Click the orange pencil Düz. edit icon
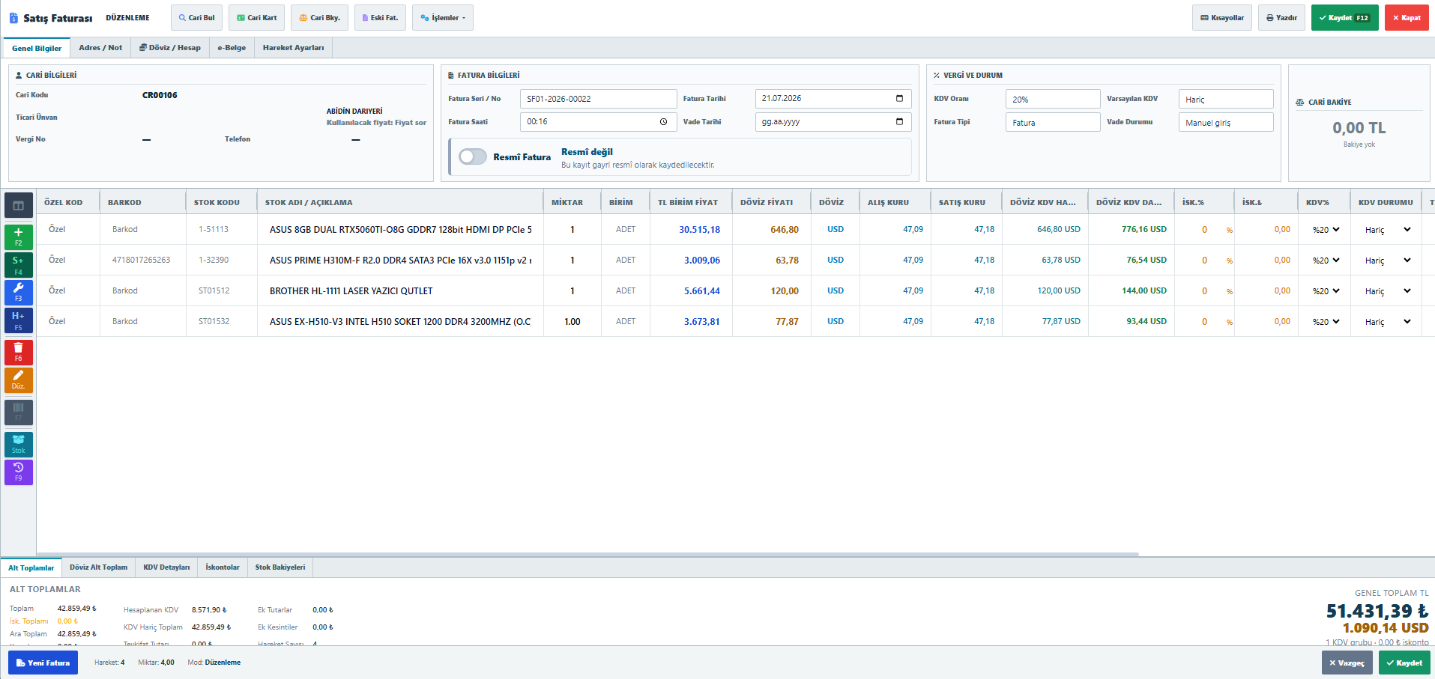This screenshot has height=679, width=1435. click(19, 380)
